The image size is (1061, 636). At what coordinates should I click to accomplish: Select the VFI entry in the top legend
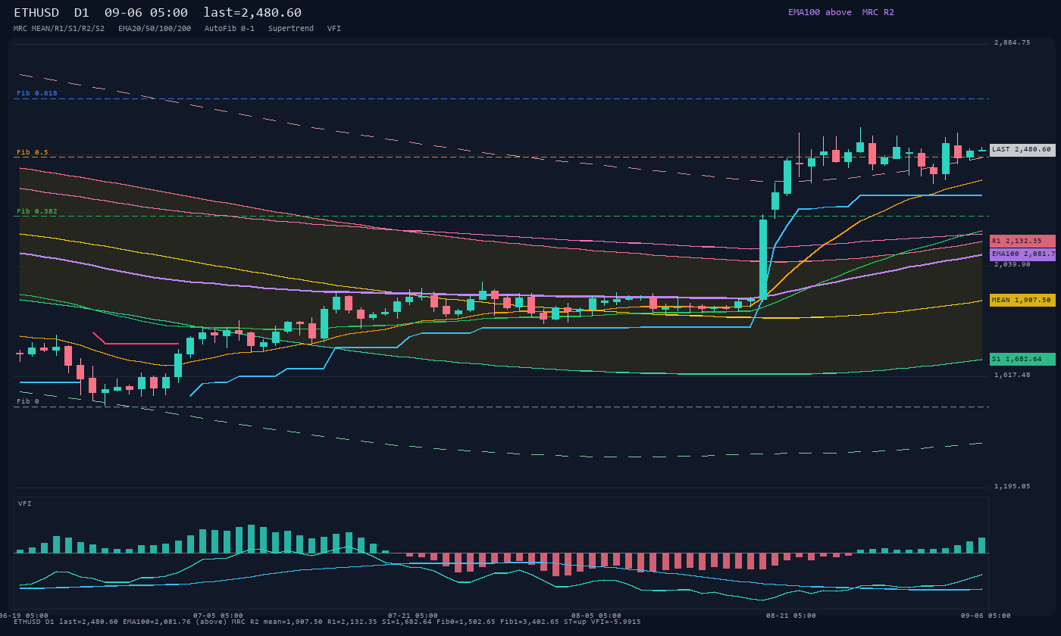(x=334, y=29)
